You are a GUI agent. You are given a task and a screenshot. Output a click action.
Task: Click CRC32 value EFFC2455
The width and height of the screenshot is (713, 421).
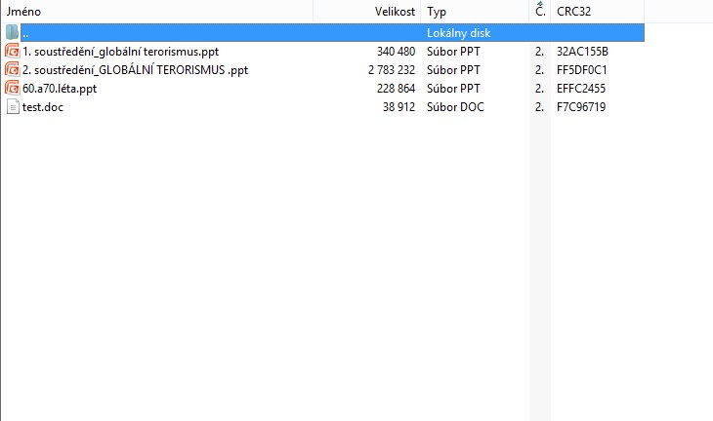click(581, 89)
